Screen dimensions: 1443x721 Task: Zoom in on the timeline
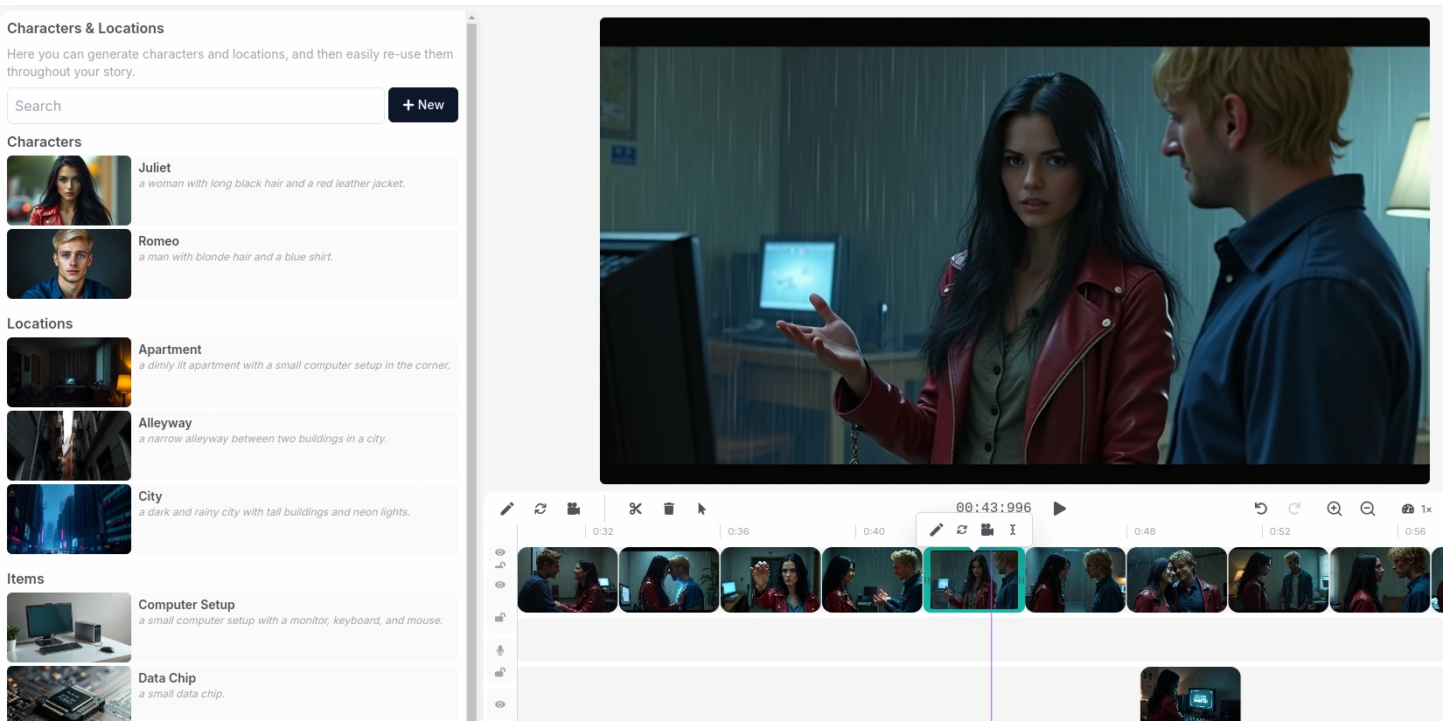coord(1335,509)
